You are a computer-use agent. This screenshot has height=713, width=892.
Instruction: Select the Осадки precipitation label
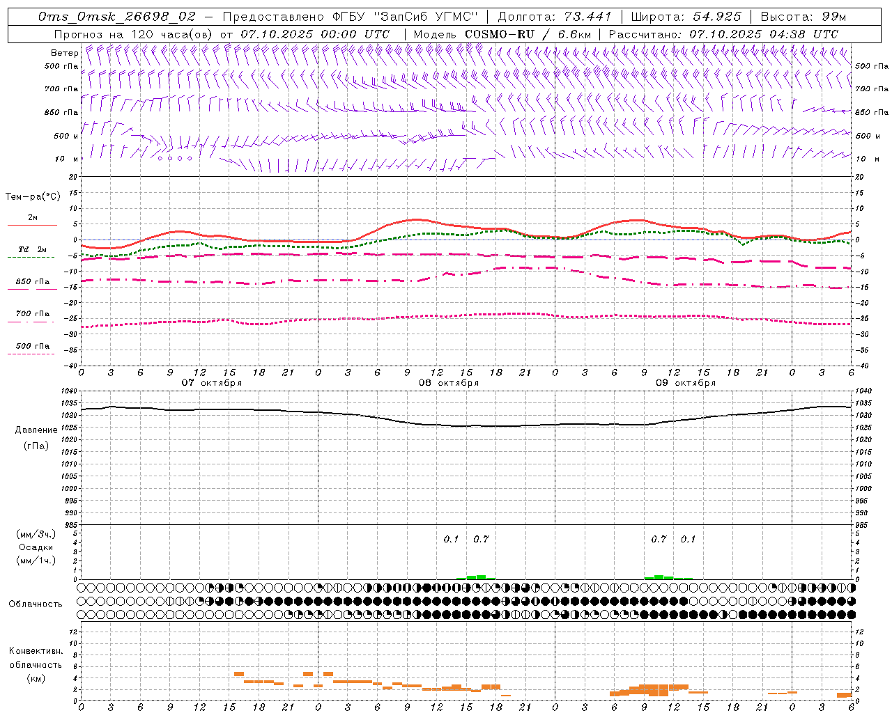tap(36, 547)
